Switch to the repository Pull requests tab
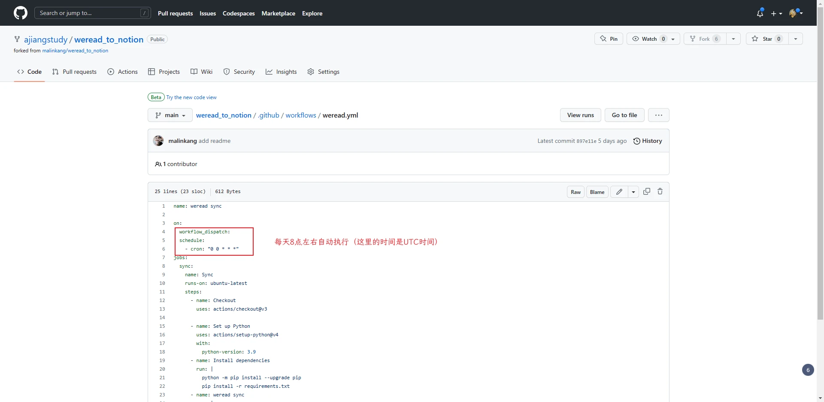Viewport: 824px width, 402px height. point(74,72)
